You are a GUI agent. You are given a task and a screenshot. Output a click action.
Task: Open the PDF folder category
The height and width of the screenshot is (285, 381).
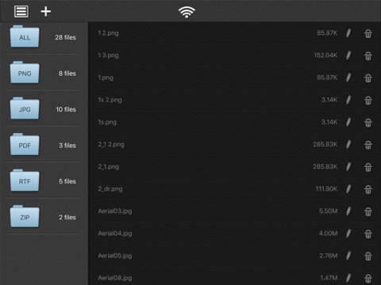tap(25, 145)
